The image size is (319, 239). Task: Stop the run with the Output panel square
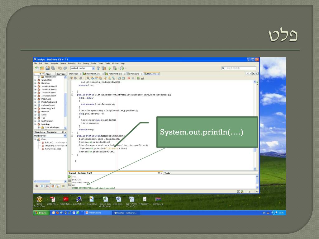[69, 181]
